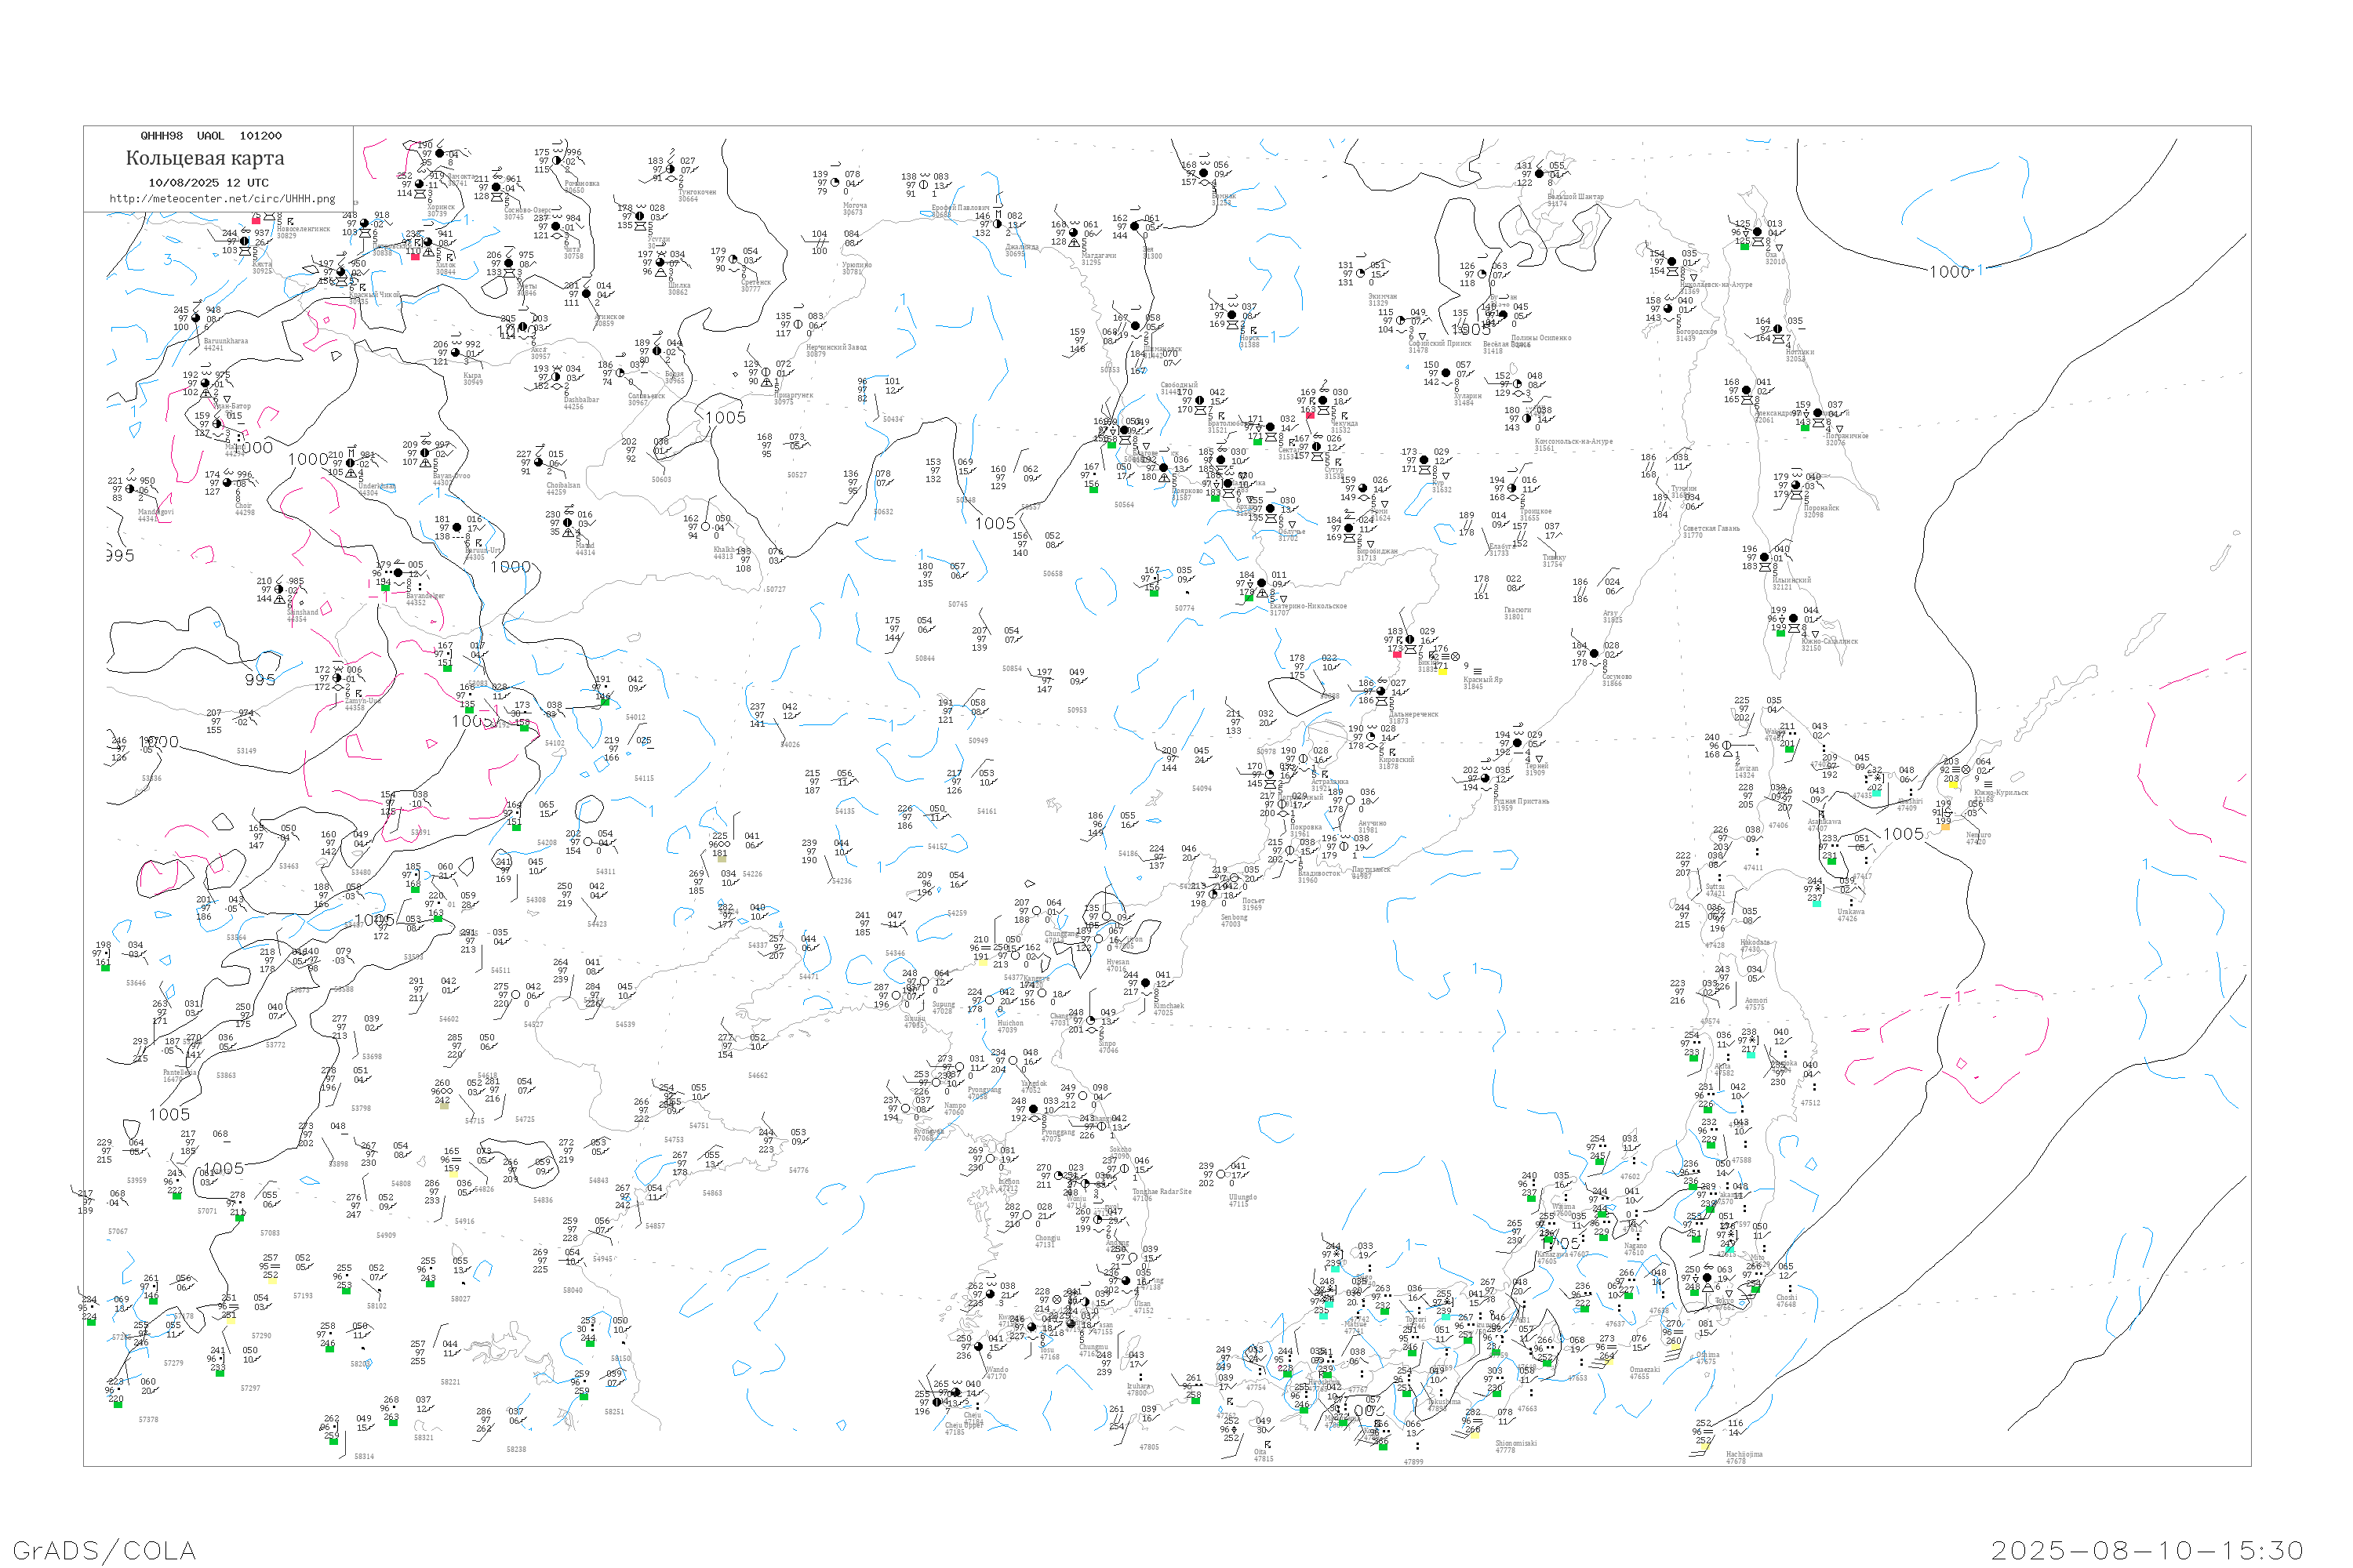Click orange square marker near Nemuro
Image resolution: width=2353 pixels, height=1568 pixels.
(1946, 827)
